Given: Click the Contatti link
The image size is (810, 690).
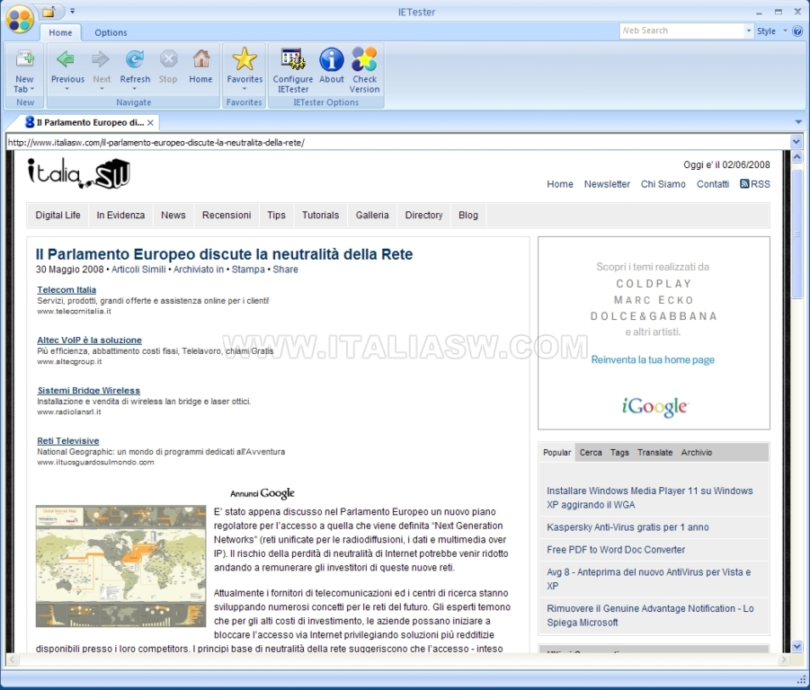Looking at the screenshot, I should click(x=712, y=184).
